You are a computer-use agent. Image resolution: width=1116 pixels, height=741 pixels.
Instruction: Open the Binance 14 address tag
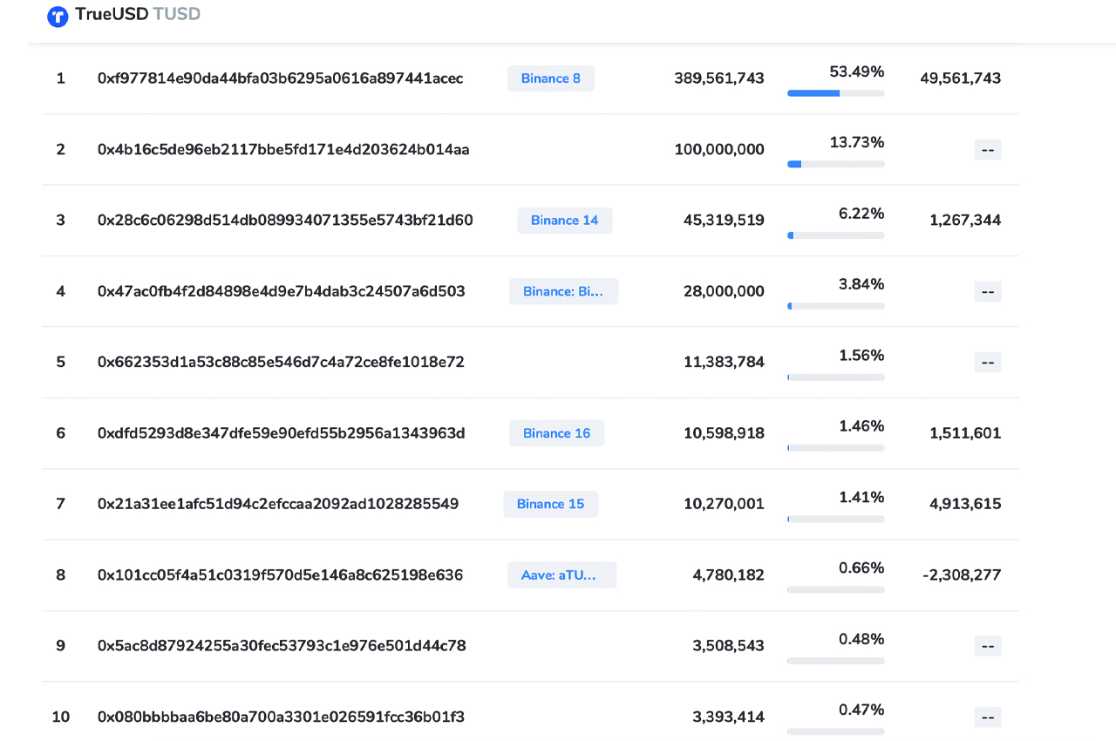[x=564, y=220]
